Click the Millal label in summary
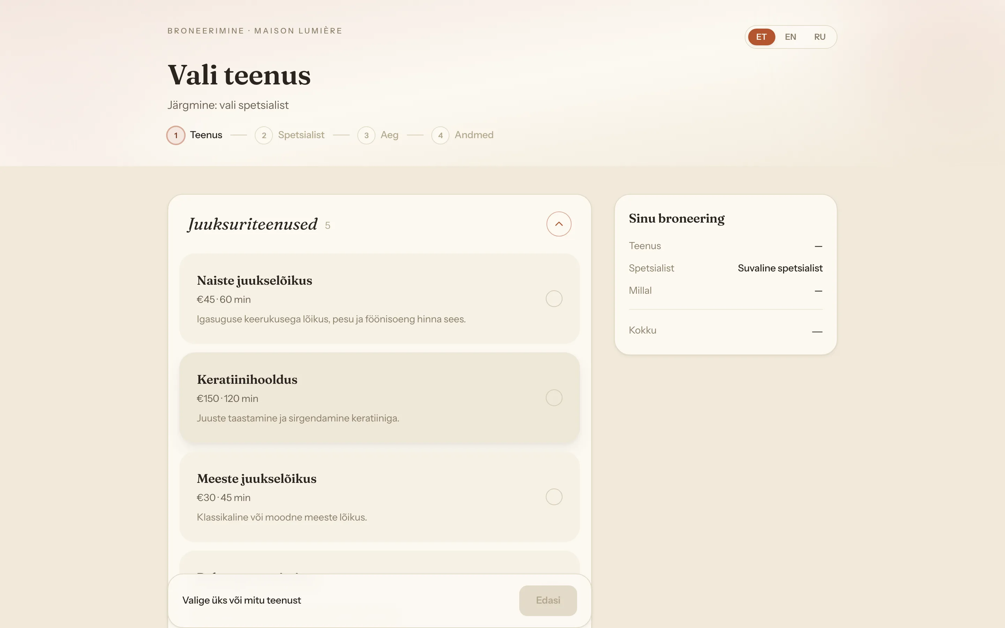 coord(640,290)
